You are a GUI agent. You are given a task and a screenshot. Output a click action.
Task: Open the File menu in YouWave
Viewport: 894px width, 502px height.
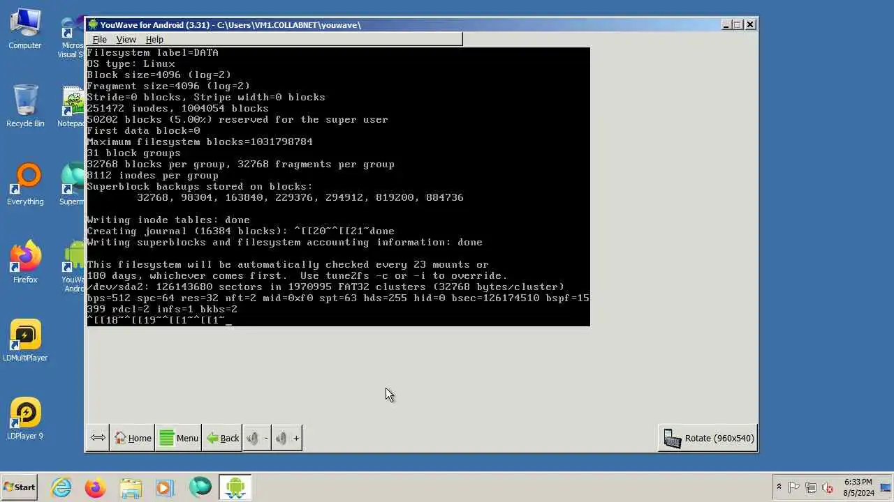[x=100, y=40]
